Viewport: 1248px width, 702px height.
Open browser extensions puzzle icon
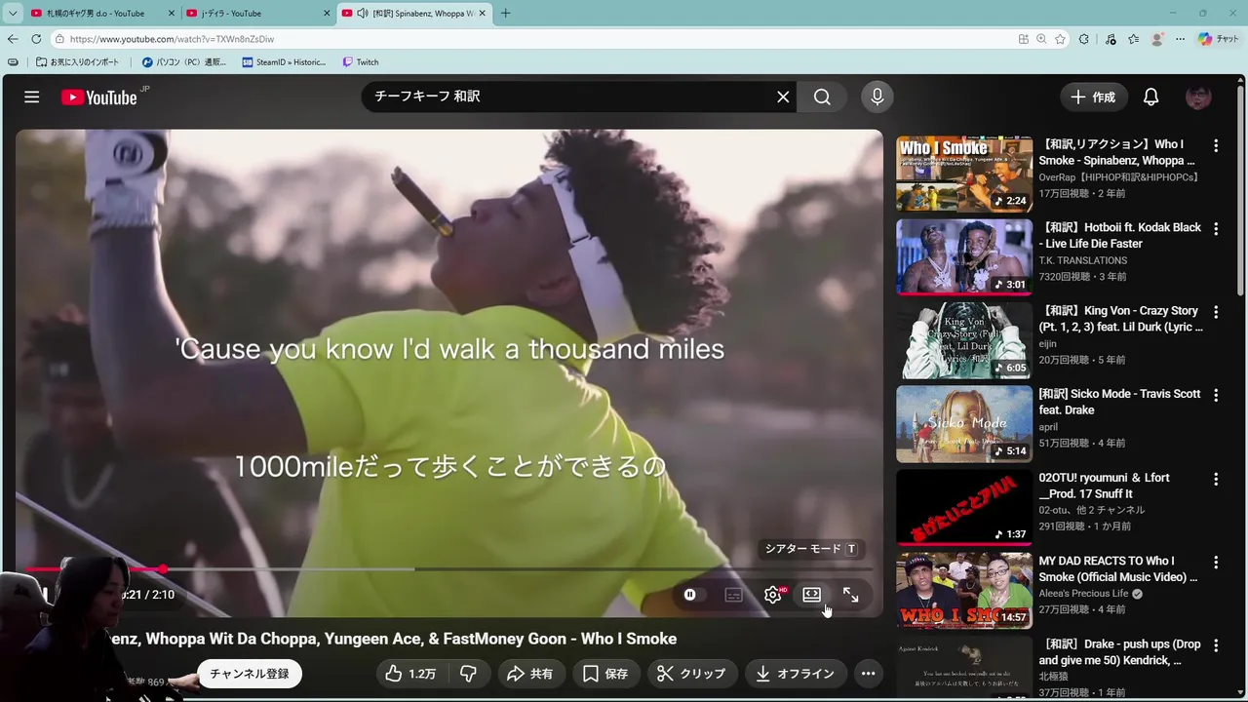click(x=1084, y=39)
